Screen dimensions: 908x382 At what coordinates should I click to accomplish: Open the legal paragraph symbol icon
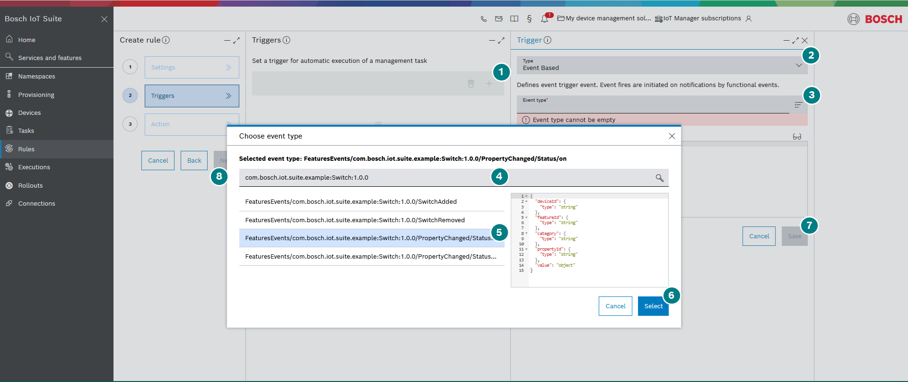click(529, 19)
